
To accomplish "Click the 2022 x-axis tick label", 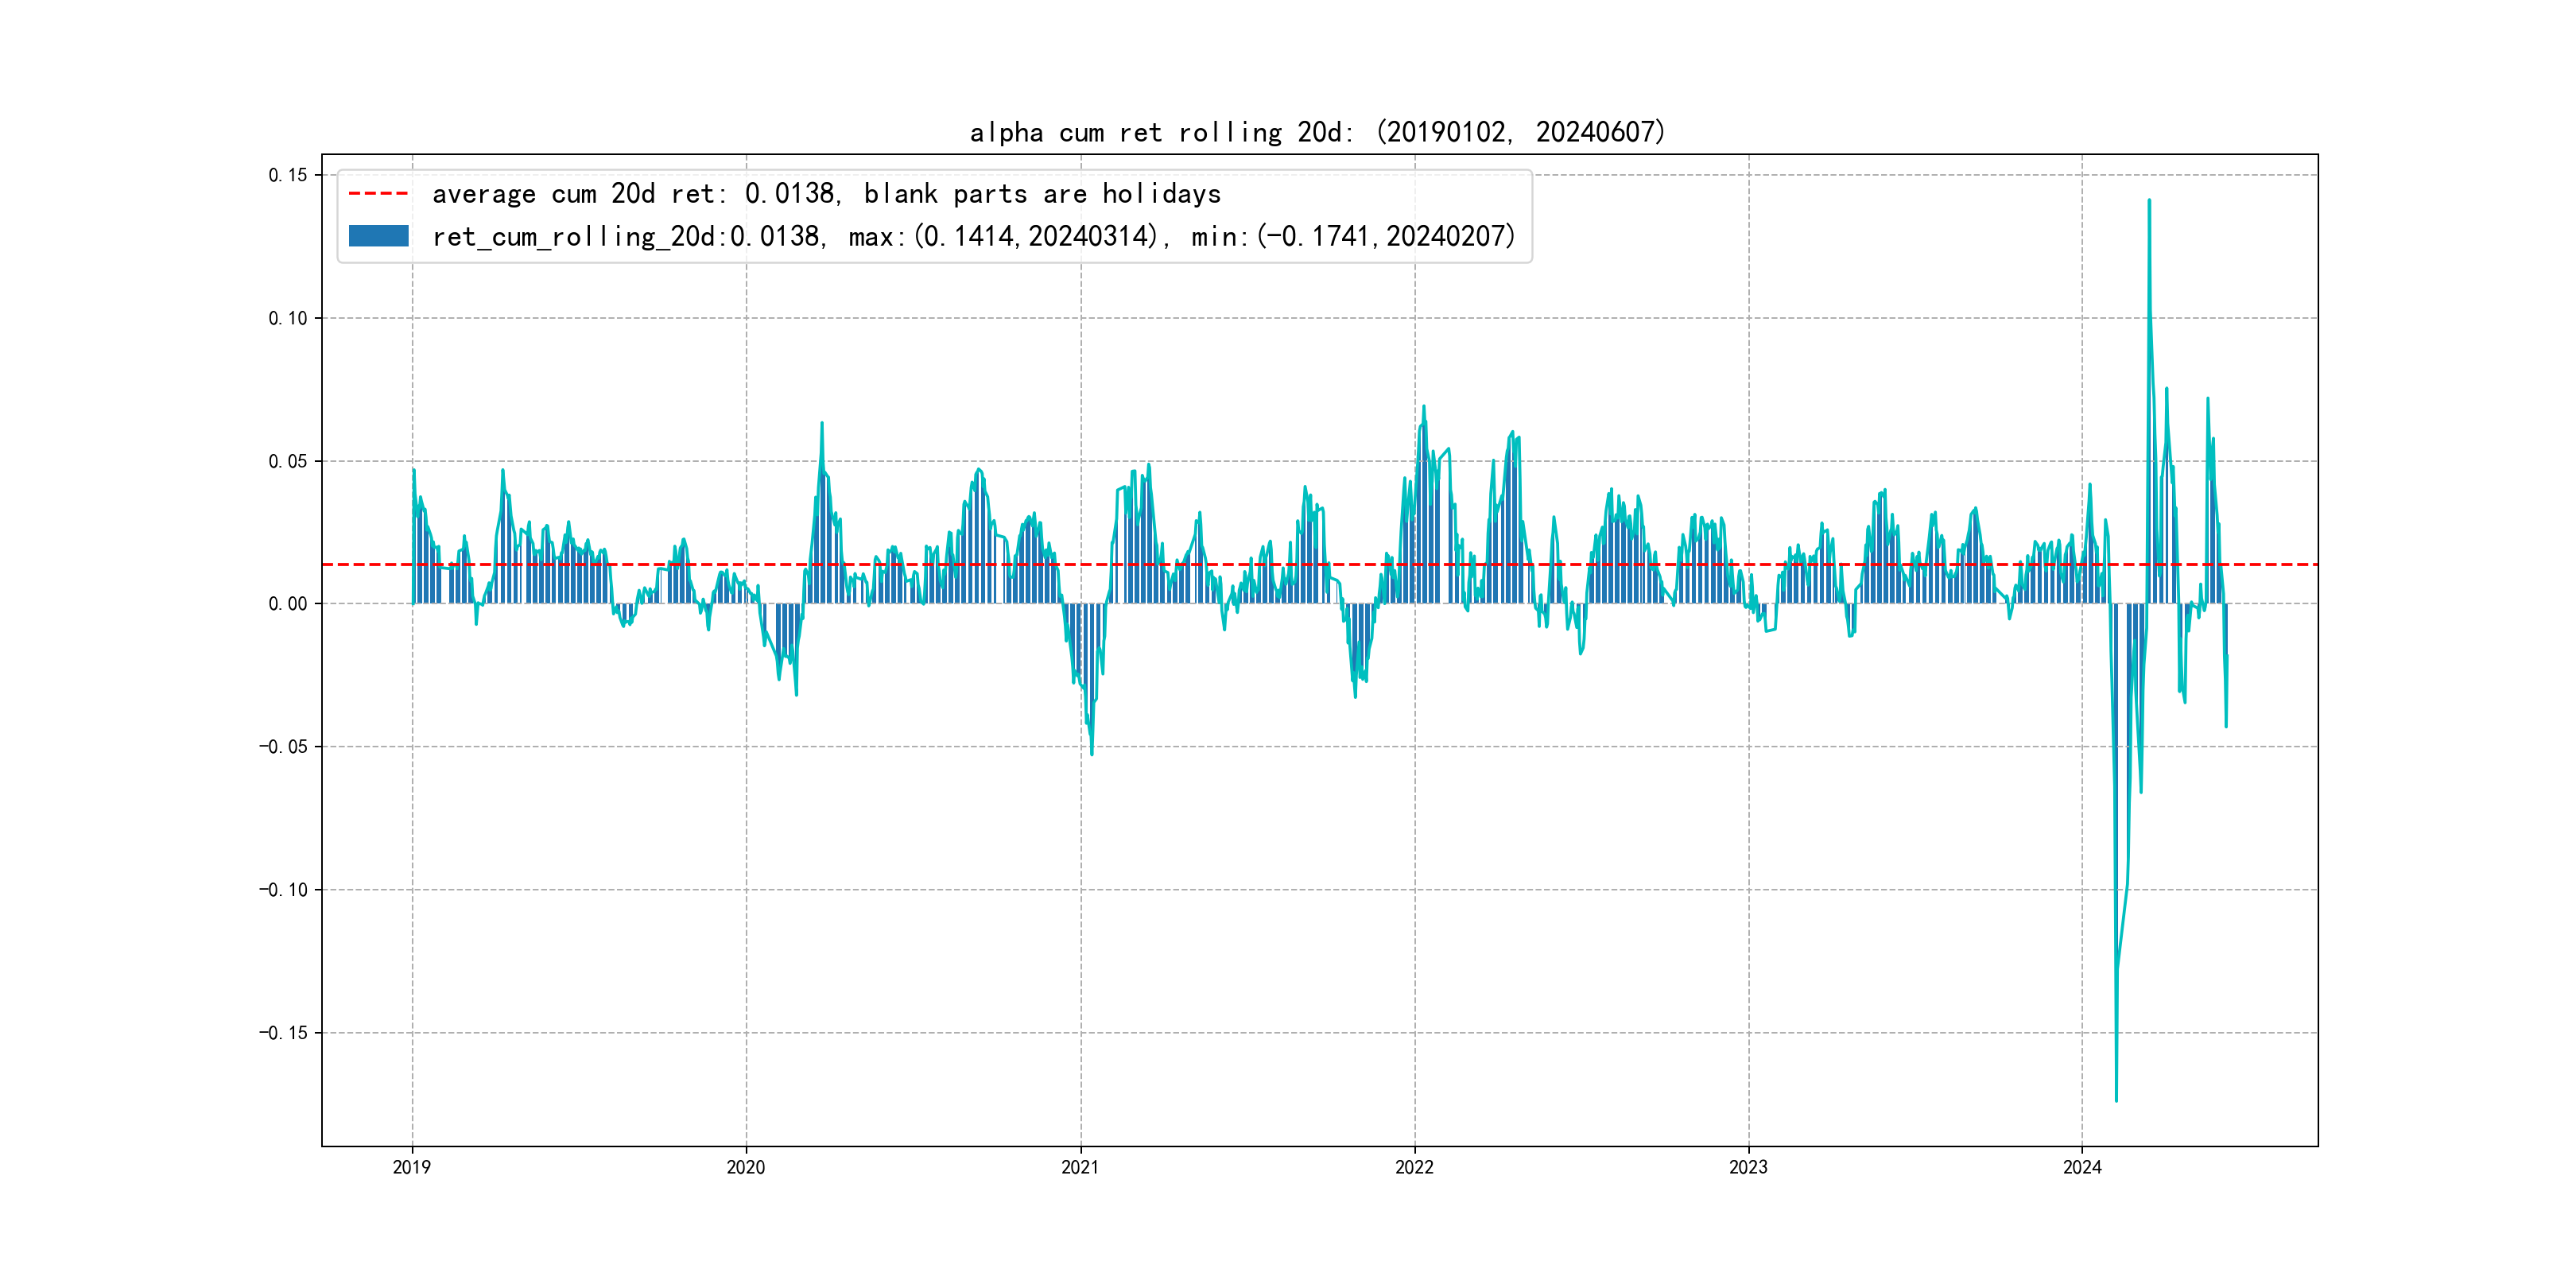I will point(1414,1167).
